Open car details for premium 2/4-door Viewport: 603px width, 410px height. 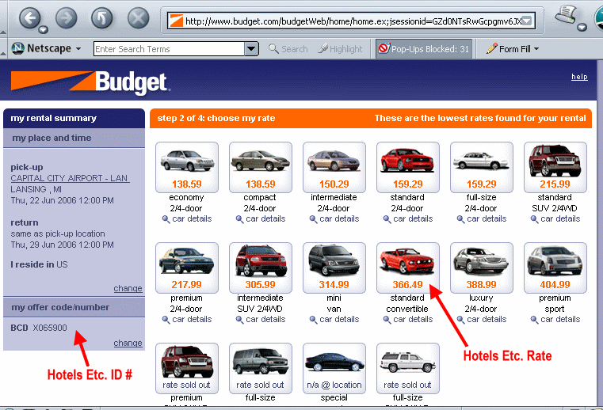click(187, 319)
